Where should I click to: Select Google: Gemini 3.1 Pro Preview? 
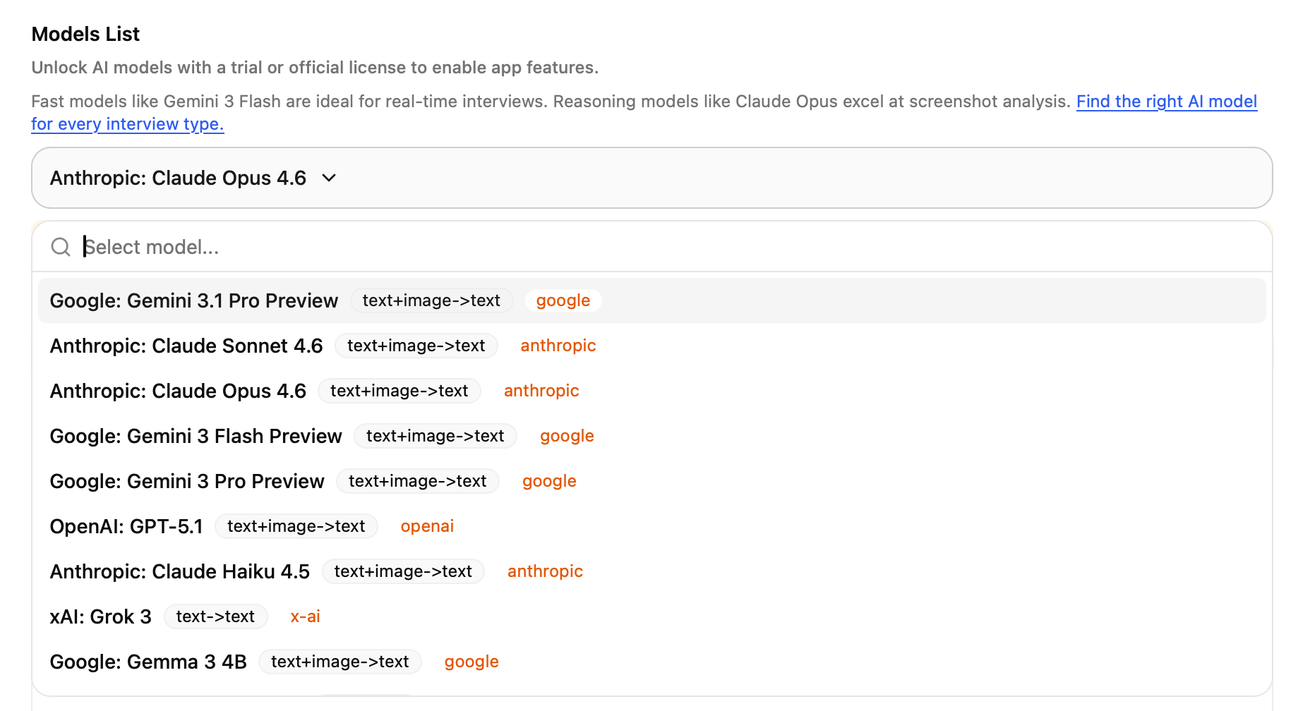coord(194,300)
